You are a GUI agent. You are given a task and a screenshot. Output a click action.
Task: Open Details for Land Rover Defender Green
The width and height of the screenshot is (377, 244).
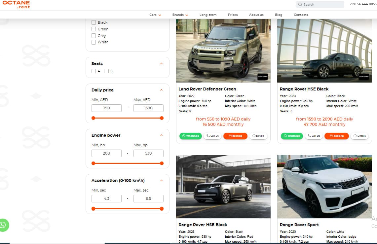[x=258, y=136]
